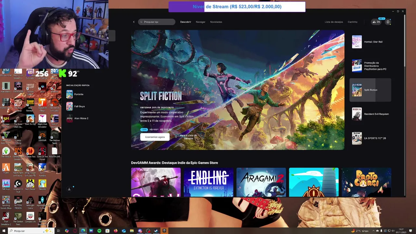Open Lista de desejos
This screenshot has height=234, width=416.
[334, 22]
